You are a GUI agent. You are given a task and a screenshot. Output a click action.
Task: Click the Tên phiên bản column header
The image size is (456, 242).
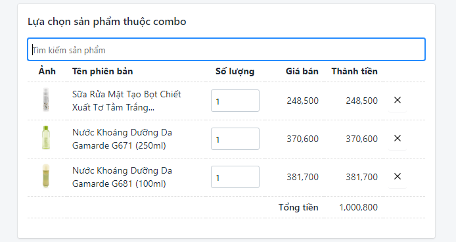point(103,71)
